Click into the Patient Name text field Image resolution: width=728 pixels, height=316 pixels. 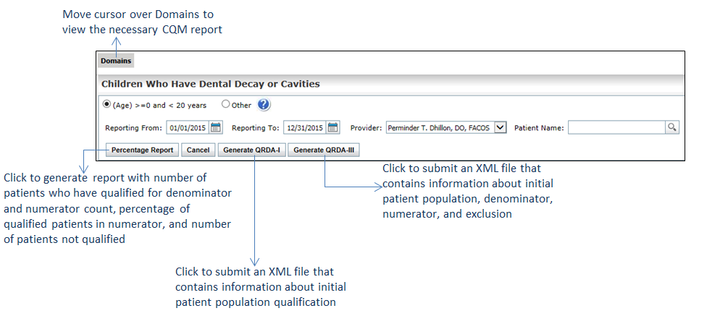tap(616, 128)
